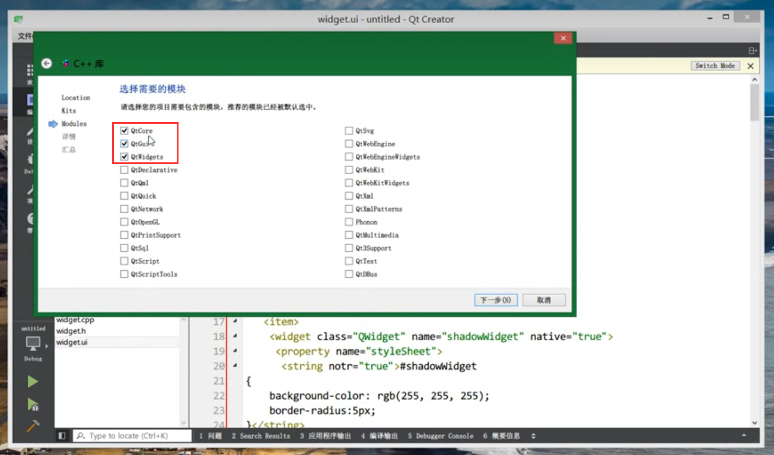Image resolution: width=774 pixels, height=455 pixels.
Task: Build the project with the hammer icon
Action: point(33,427)
